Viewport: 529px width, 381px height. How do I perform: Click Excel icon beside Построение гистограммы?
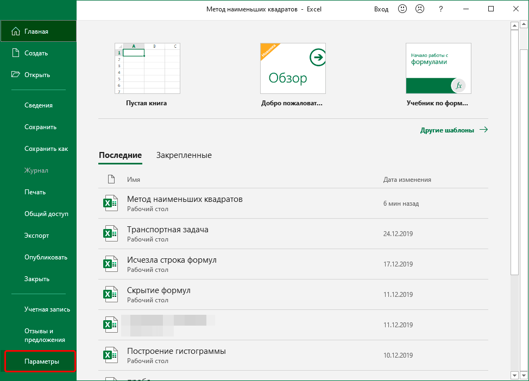pyautogui.click(x=110, y=355)
